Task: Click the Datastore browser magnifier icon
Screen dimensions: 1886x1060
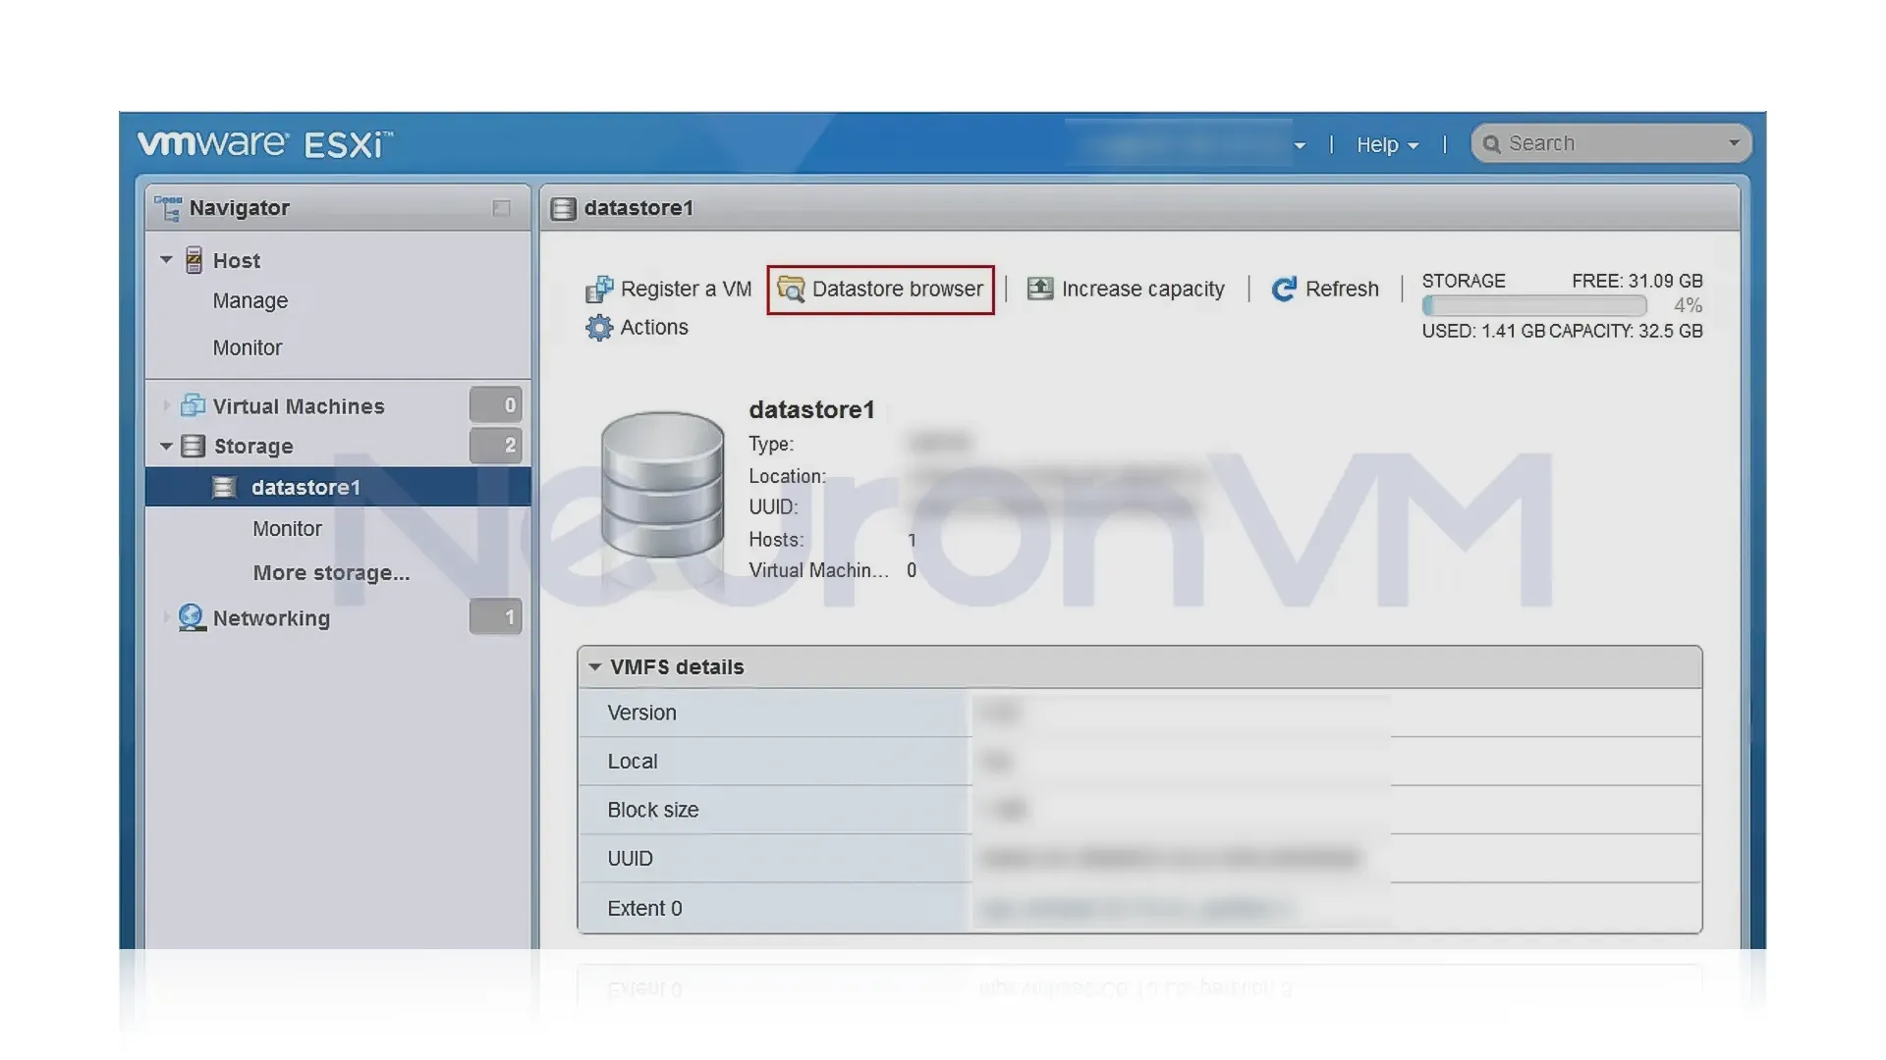Action: tap(791, 290)
